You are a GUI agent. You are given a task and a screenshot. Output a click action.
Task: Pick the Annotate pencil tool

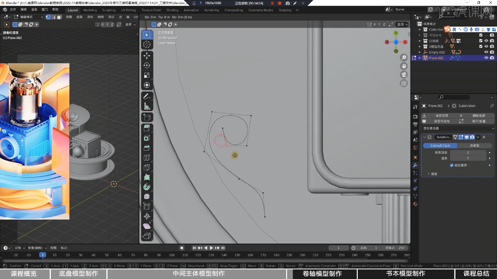tap(147, 96)
